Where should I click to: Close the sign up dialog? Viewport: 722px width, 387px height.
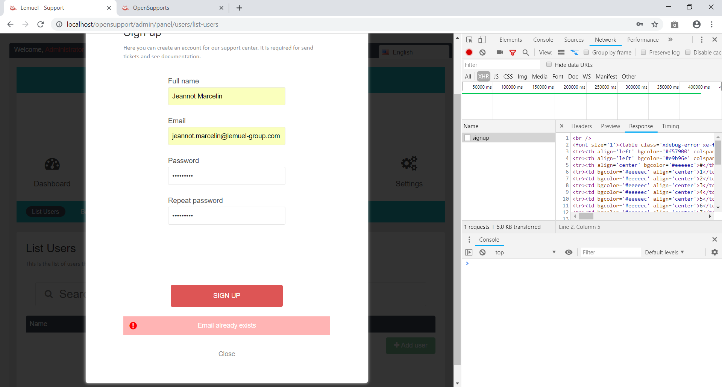[226, 354]
